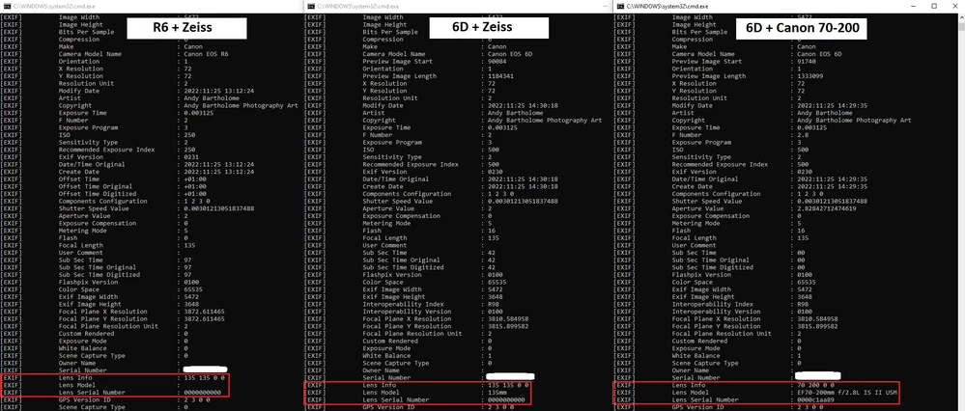Screen dimensions: 965x411
Task: Click the cmd icon in the right window title bar
Action: [x=620, y=6]
